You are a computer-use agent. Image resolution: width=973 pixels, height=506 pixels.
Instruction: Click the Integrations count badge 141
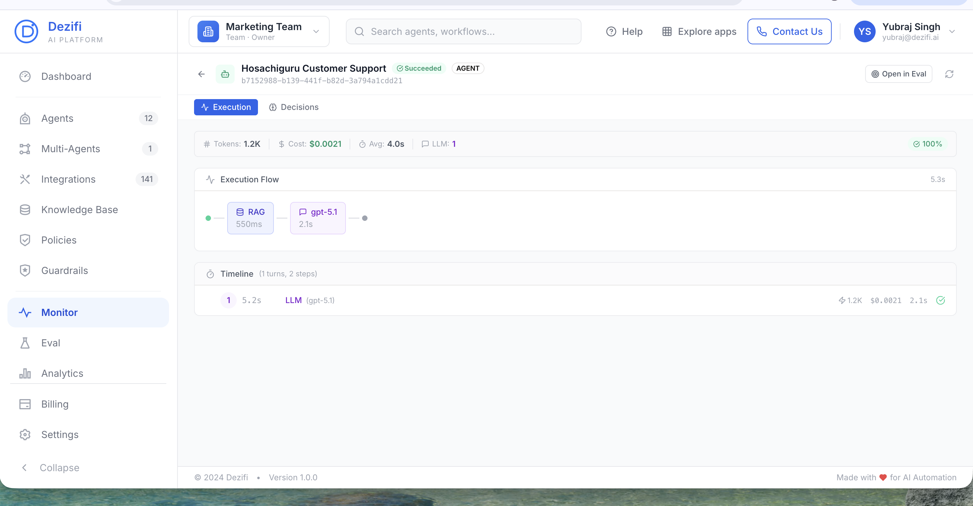(x=146, y=179)
